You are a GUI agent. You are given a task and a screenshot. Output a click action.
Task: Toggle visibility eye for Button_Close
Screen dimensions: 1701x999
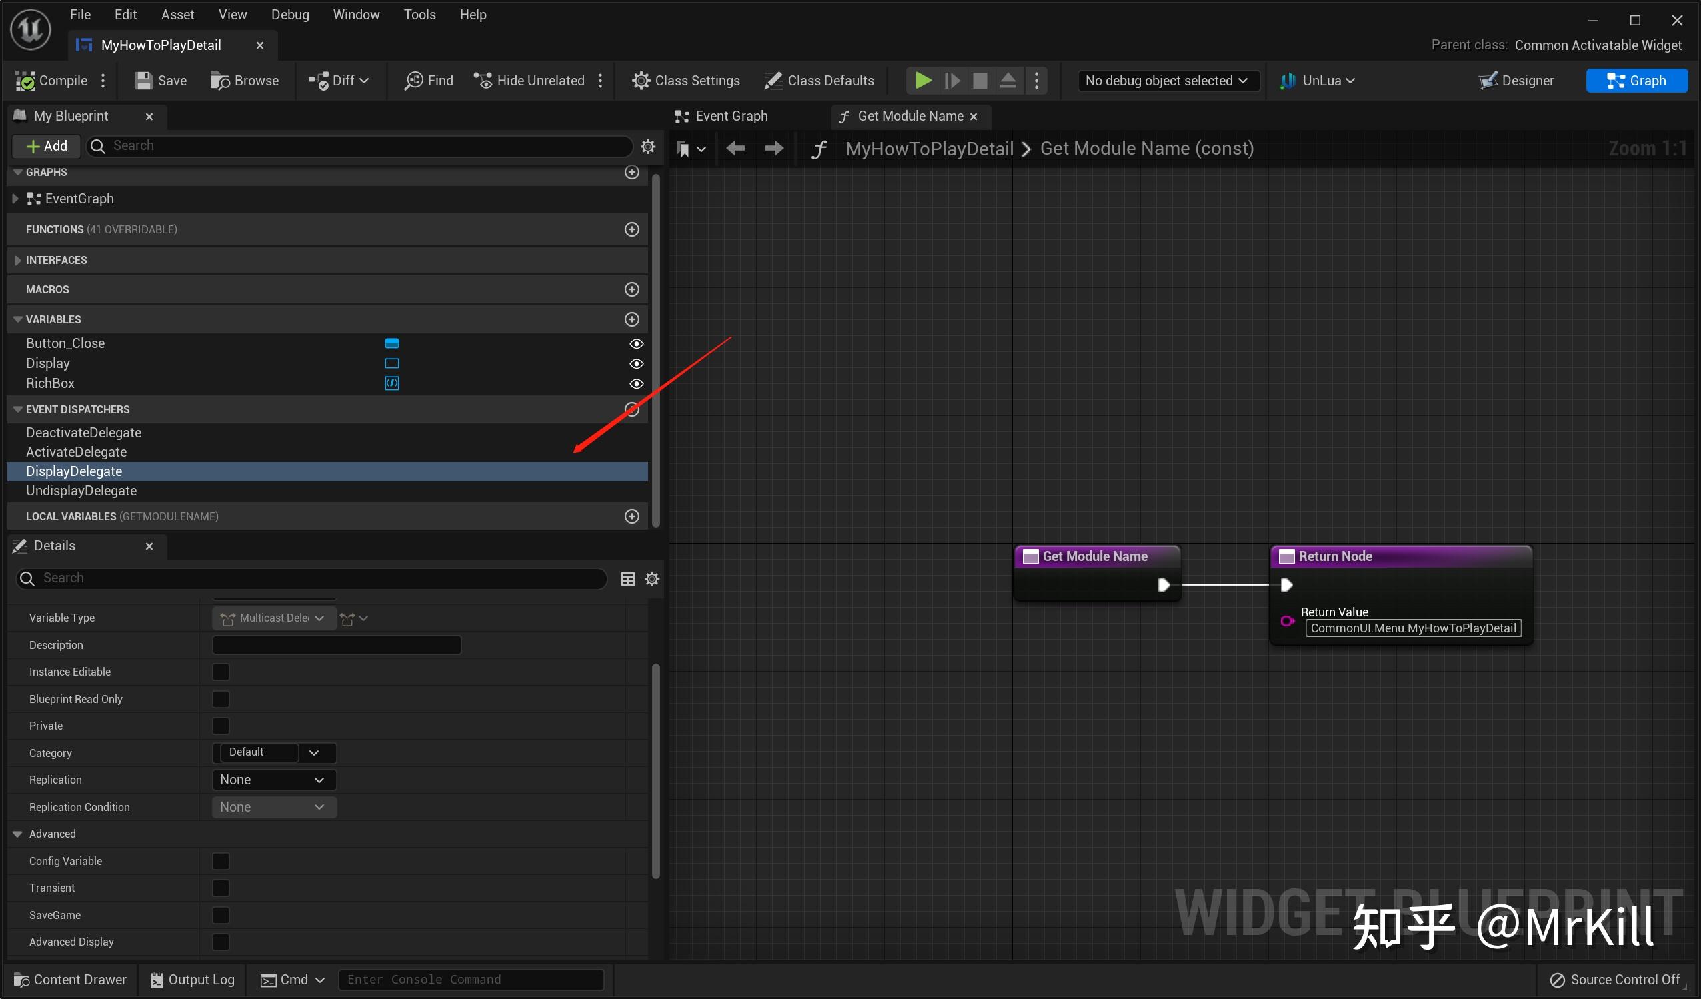click(636, 343)
